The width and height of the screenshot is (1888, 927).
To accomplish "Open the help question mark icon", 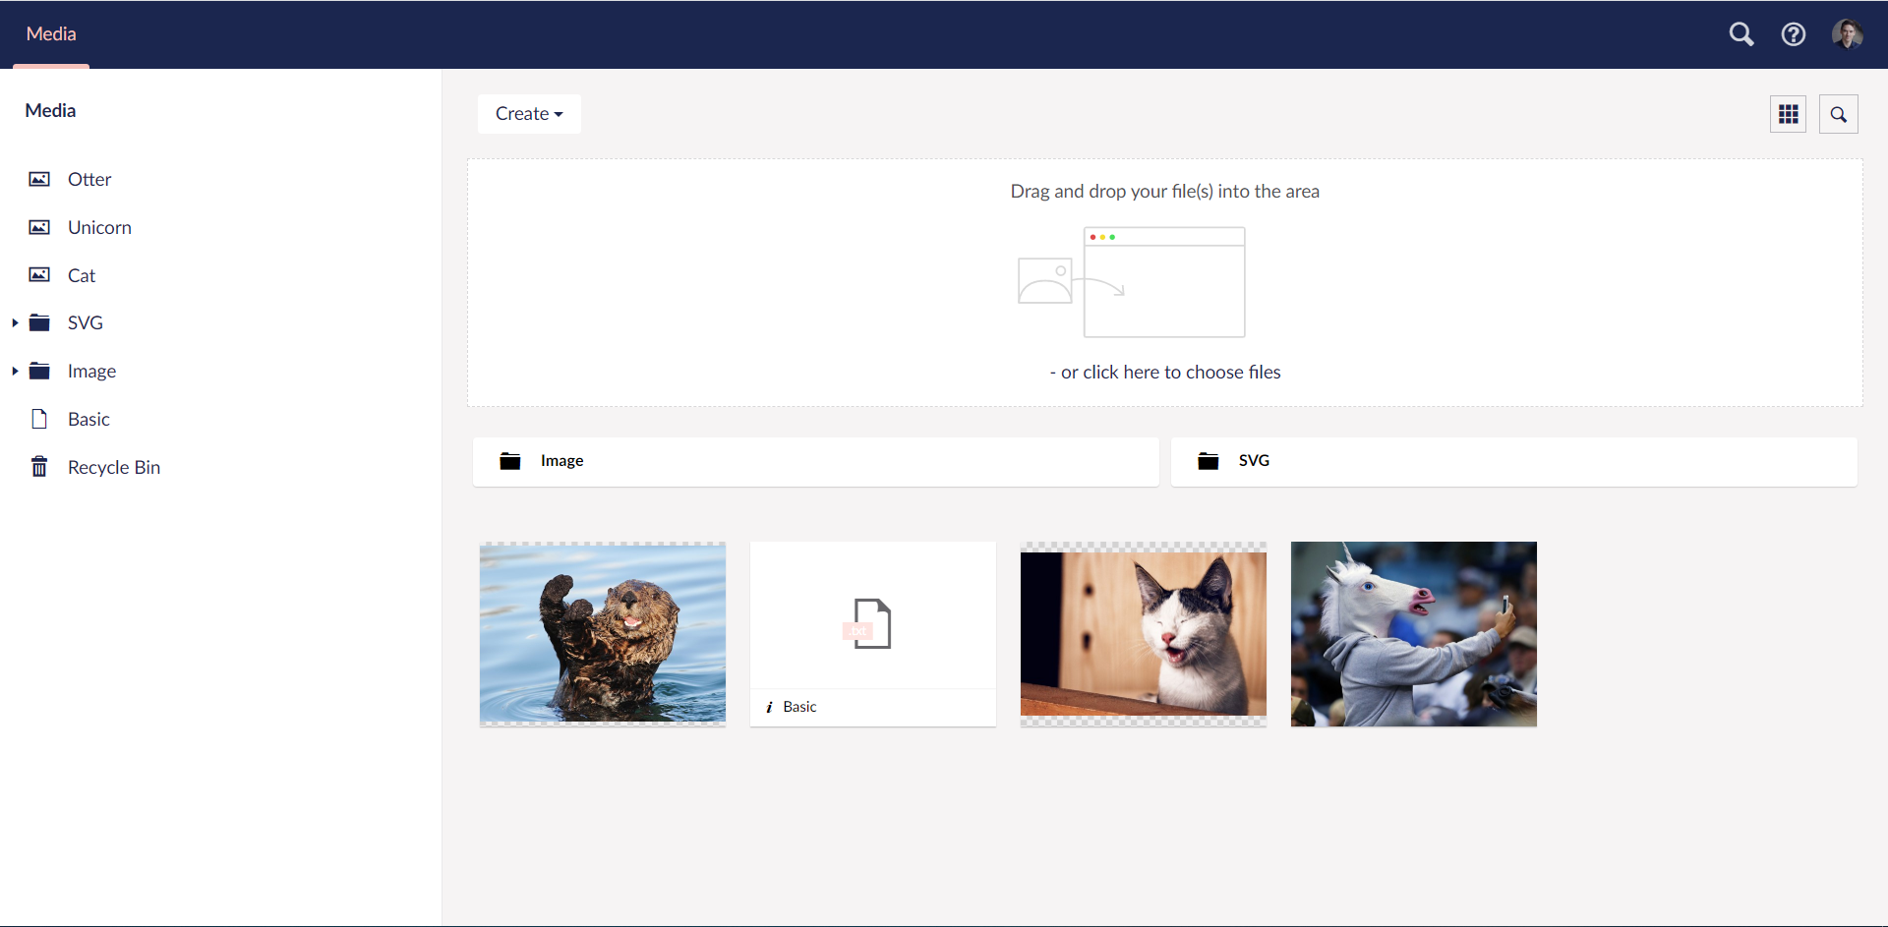I will 1794,34.
